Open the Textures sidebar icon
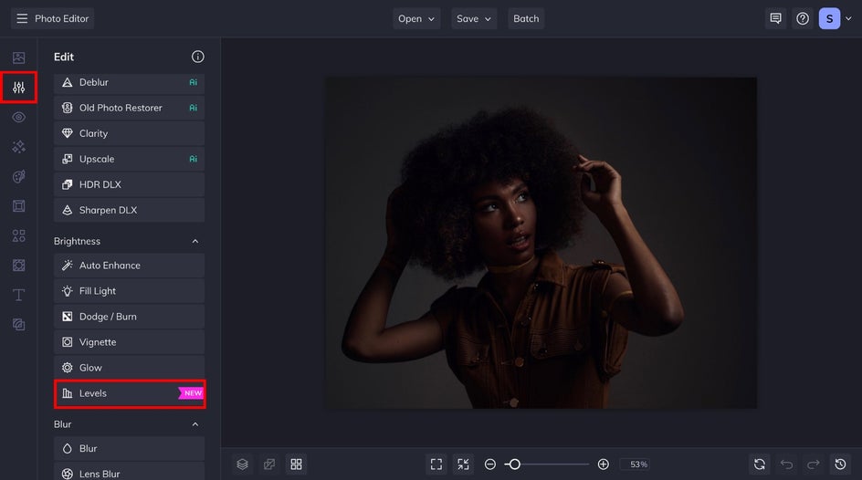 pyautogui.click(x=18, y=325)
